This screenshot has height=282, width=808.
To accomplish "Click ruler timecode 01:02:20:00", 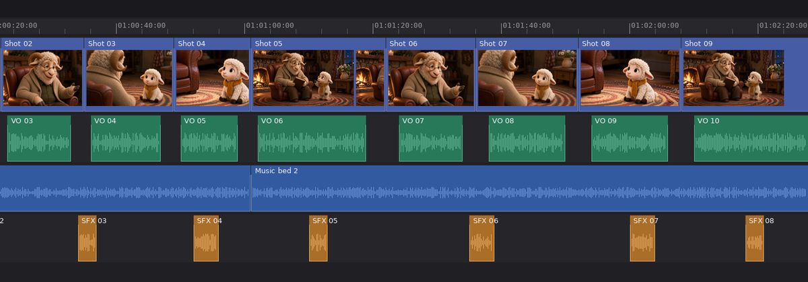I will (x=784, y=26).
